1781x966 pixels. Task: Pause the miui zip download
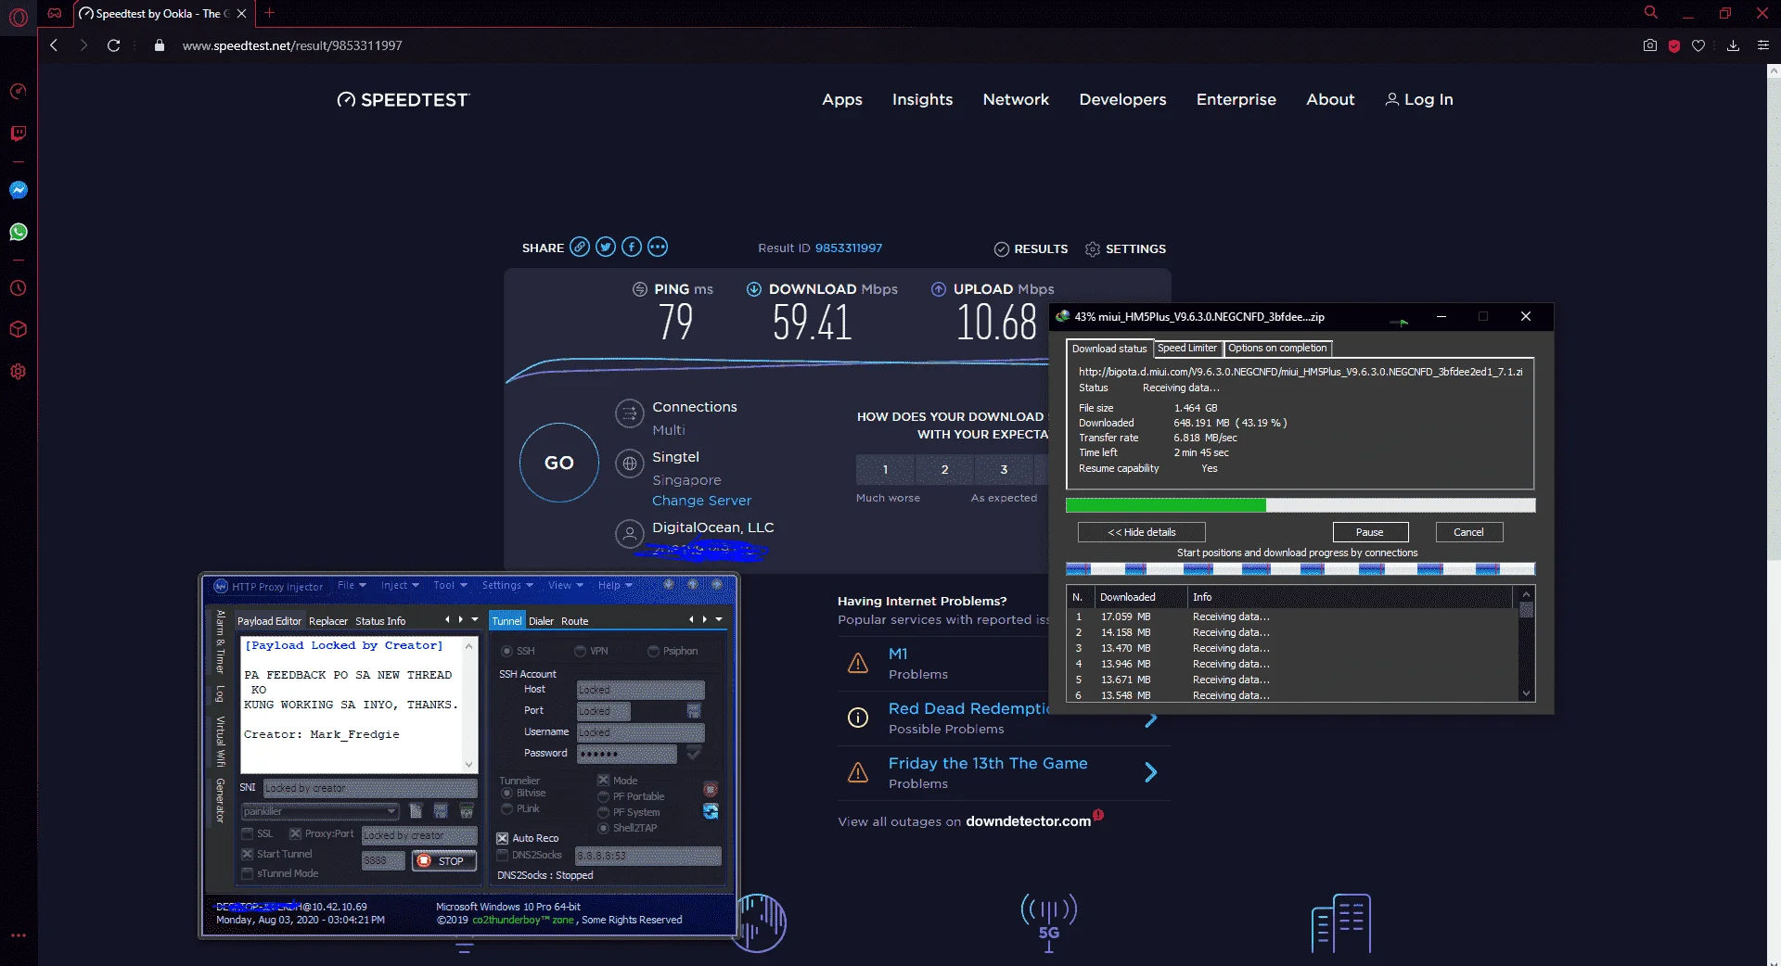pyautogui.click(x=1370, y=532)
